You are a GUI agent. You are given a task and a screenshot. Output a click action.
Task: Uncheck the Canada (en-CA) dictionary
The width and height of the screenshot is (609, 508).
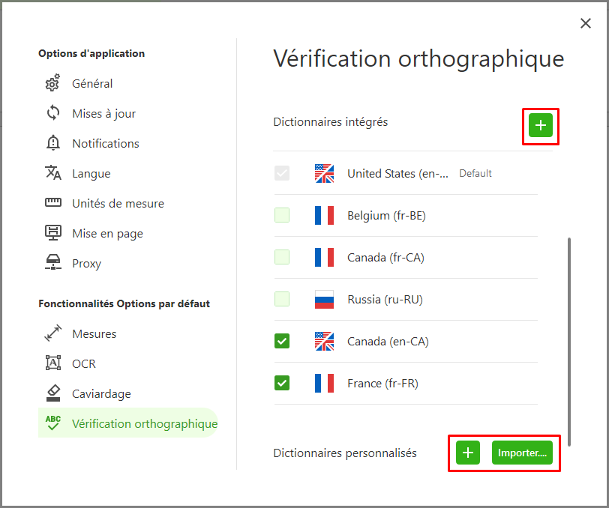tap(282, 341)
